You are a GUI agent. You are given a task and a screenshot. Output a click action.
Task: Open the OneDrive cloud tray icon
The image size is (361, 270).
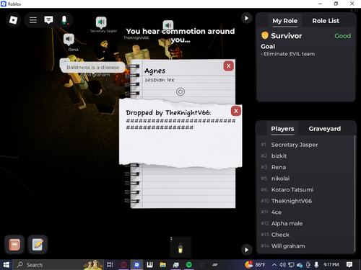(x=300, y=265)
